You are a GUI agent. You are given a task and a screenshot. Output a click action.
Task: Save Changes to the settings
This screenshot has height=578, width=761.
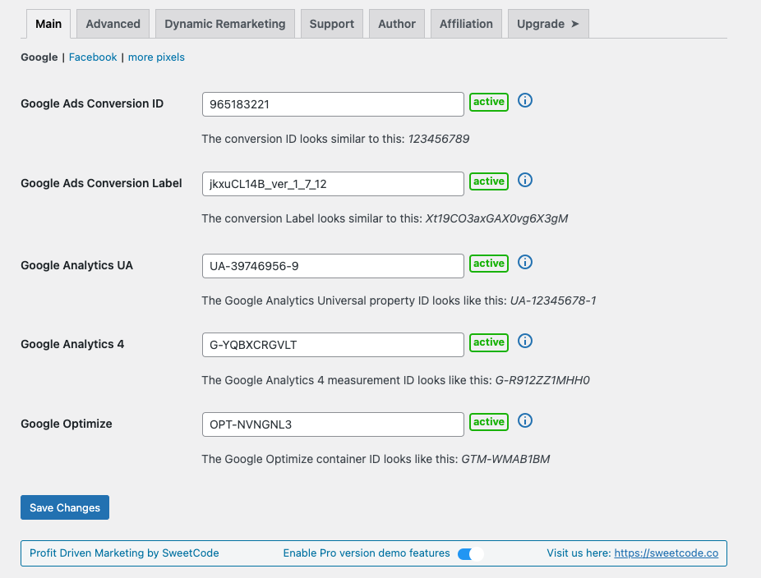(65, 507)
